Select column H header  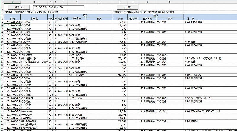[120, 2]
